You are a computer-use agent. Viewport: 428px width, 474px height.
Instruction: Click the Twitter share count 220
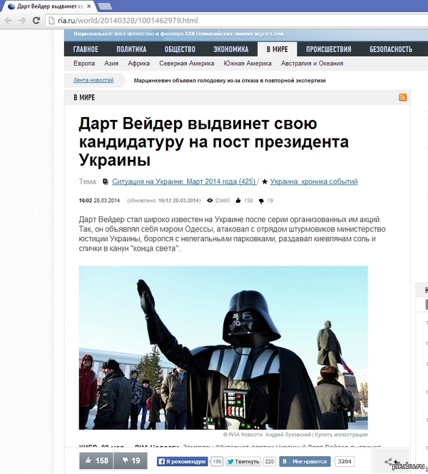click(x=270, y=462)
